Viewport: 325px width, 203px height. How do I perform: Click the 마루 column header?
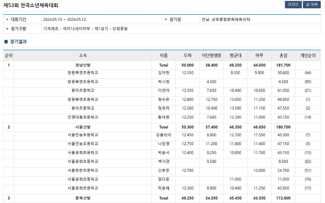[259, 55]
